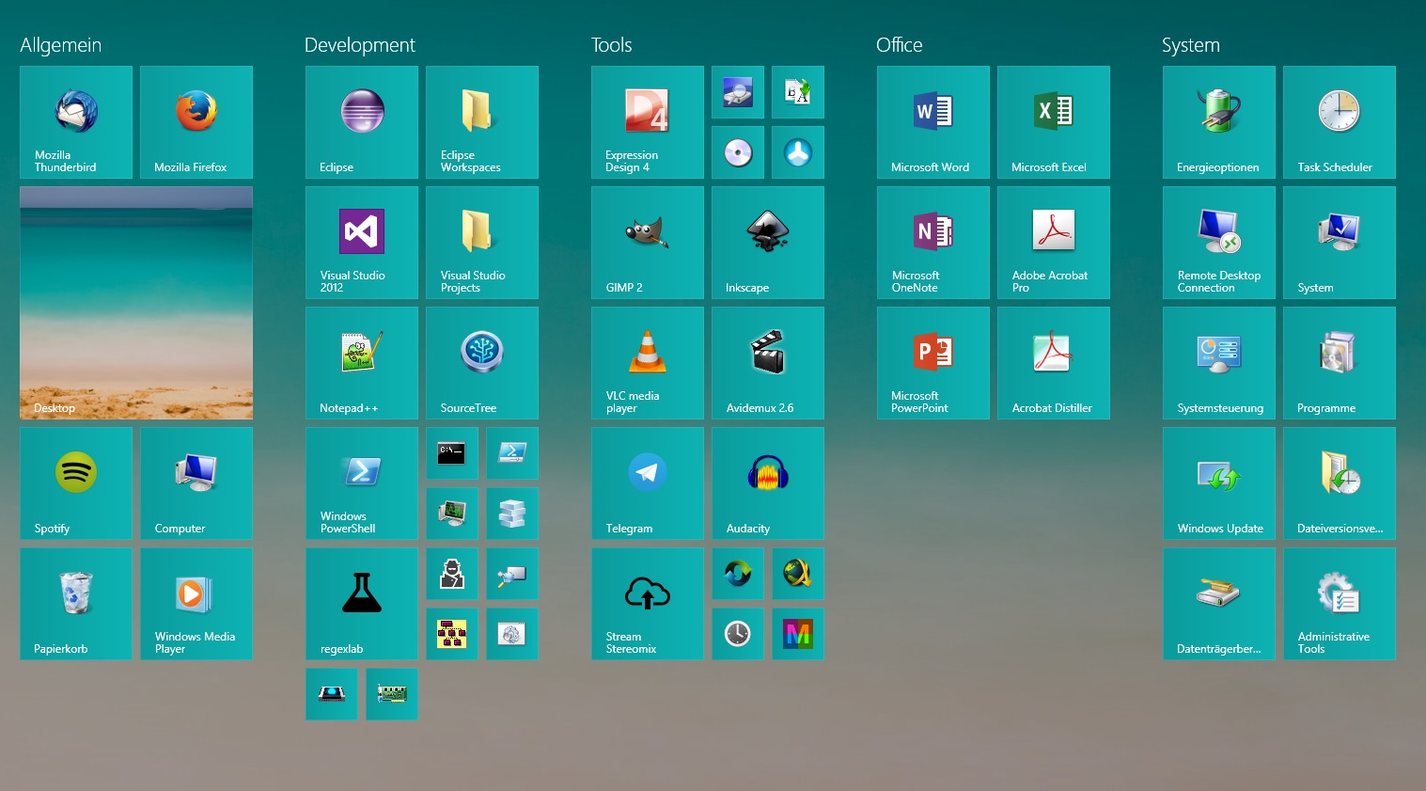Open Task Scheduler
The height and width of the screenshot is (791, 1426).
(1340, 122)
